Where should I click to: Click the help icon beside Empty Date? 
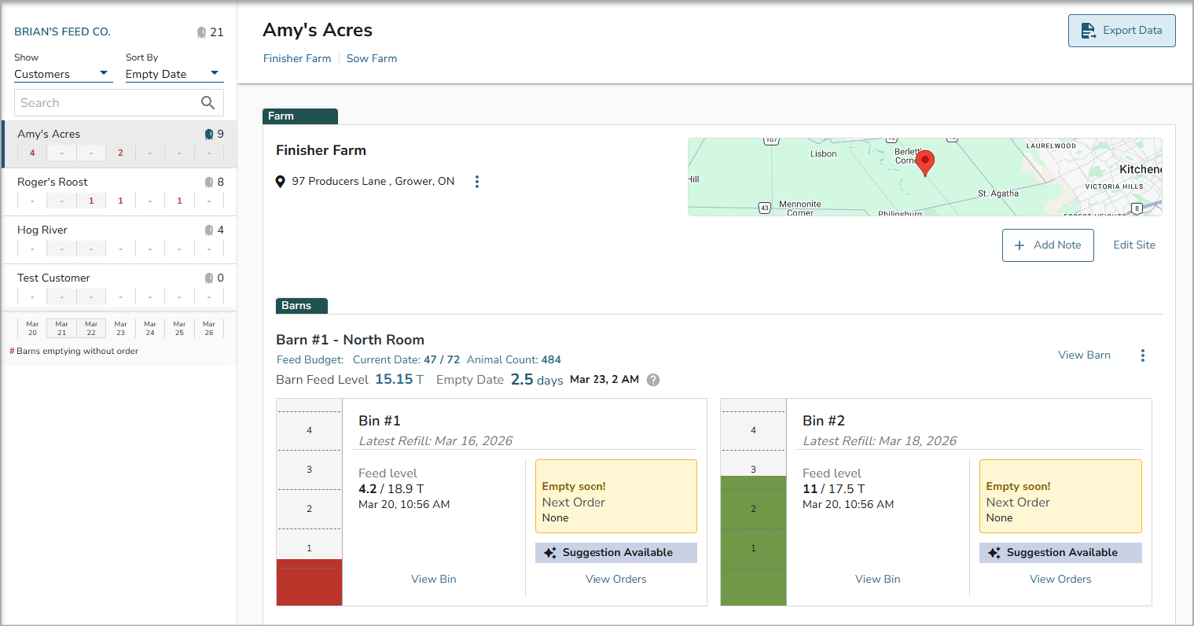click(653, 380)
